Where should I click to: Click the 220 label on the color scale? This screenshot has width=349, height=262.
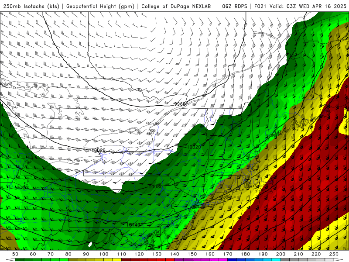(316, 254)
